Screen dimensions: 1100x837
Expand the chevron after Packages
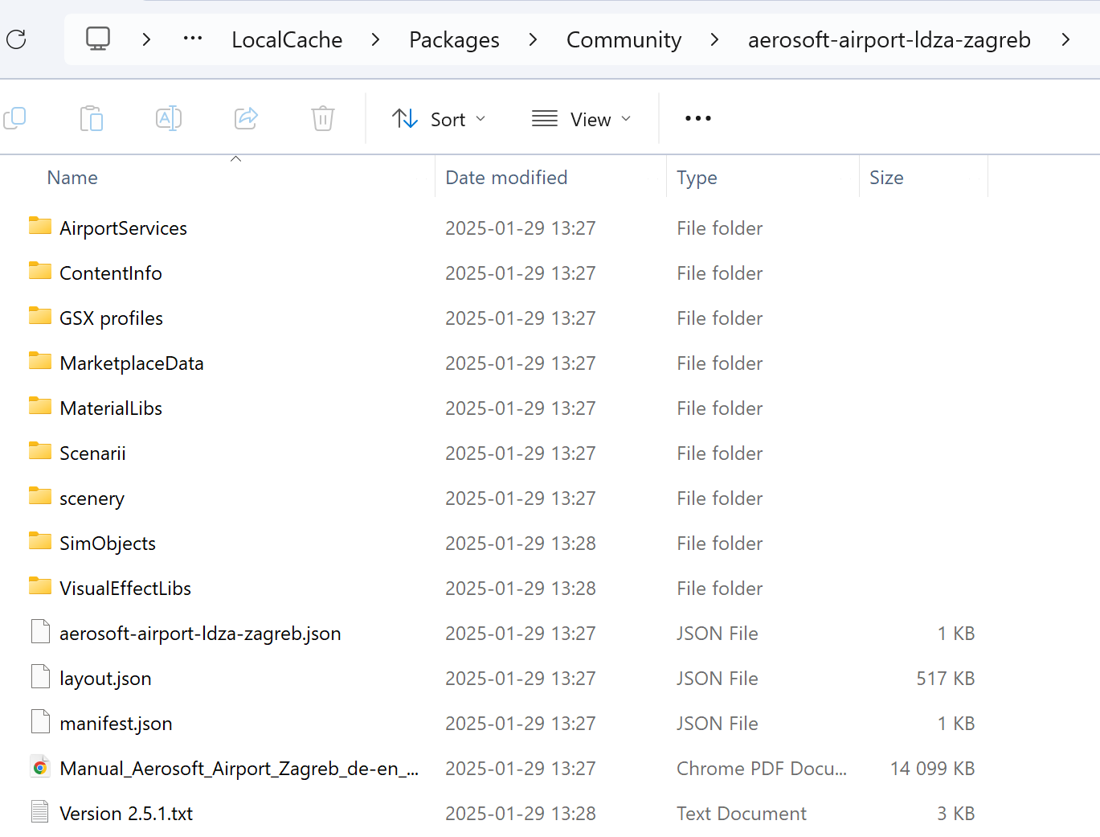click(x=533, y=39)
